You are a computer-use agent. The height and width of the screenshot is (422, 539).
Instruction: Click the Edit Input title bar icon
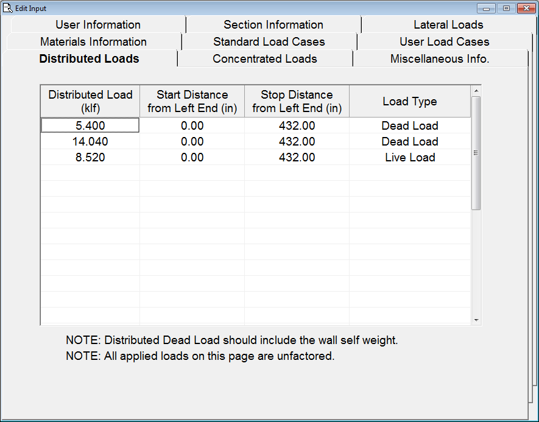(9, 9)
